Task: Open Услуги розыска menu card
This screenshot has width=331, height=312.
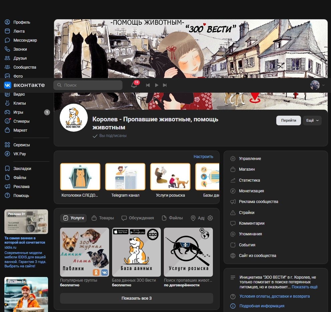Action: coord(171,180)
